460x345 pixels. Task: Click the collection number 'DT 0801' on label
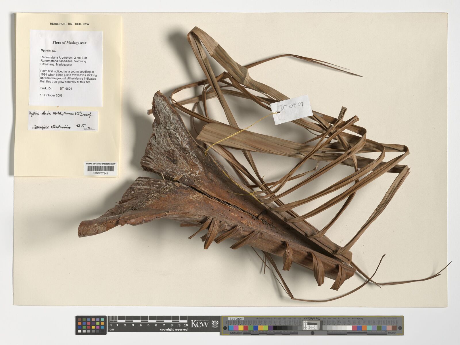click(x=66, y=89)
